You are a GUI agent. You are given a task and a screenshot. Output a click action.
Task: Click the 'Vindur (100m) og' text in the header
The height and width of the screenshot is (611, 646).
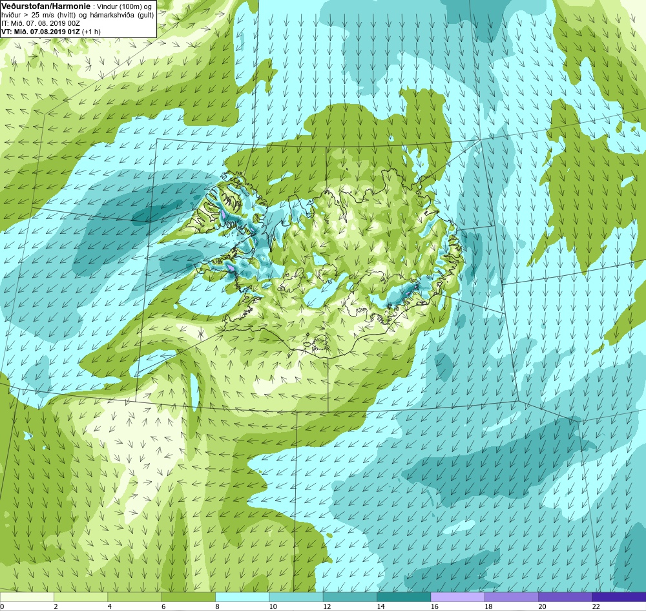coord(123,6)
